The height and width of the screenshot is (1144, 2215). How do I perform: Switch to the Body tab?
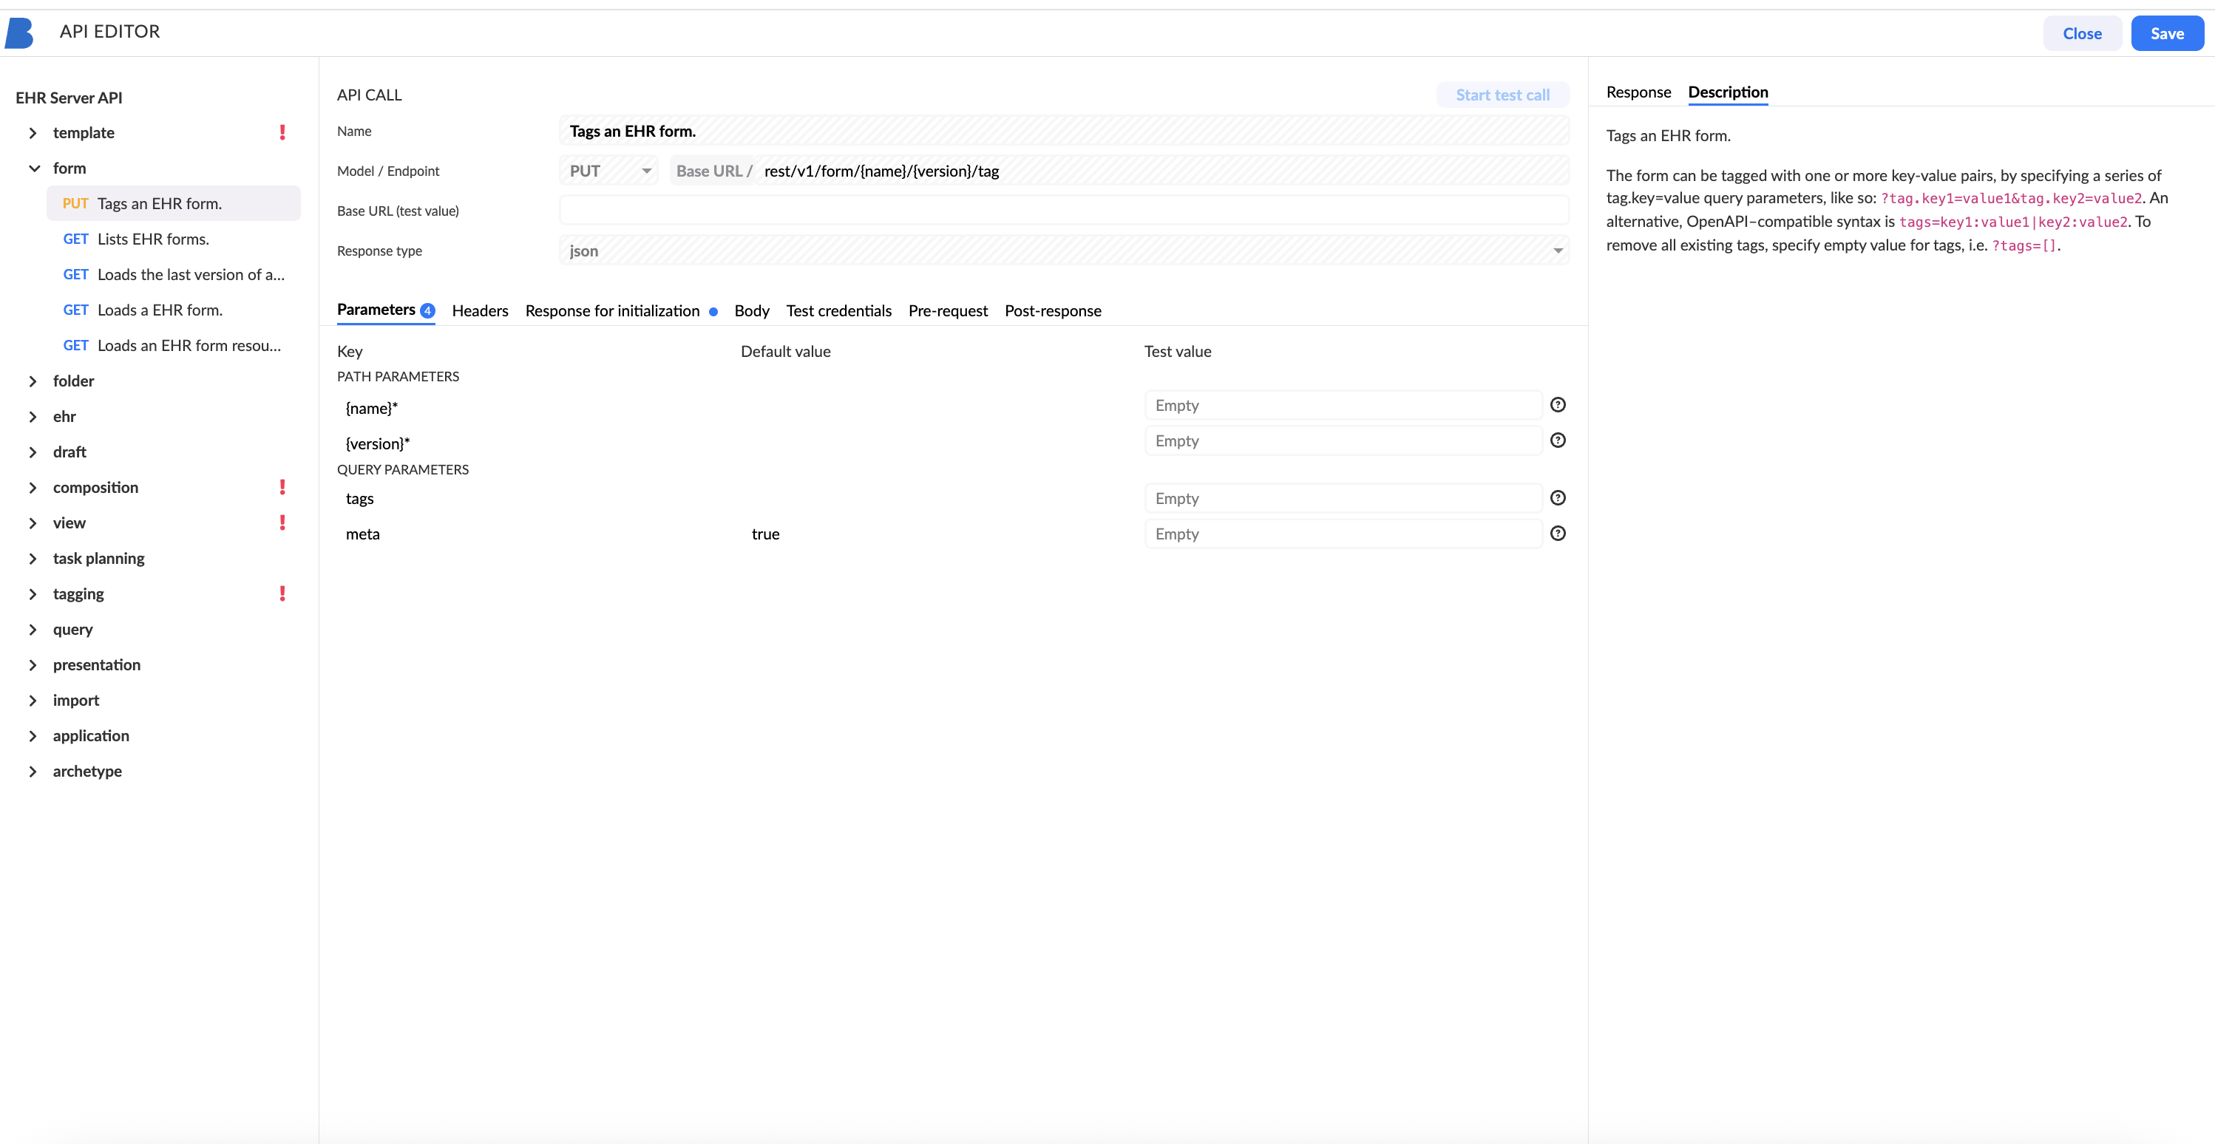click(751, 311)
